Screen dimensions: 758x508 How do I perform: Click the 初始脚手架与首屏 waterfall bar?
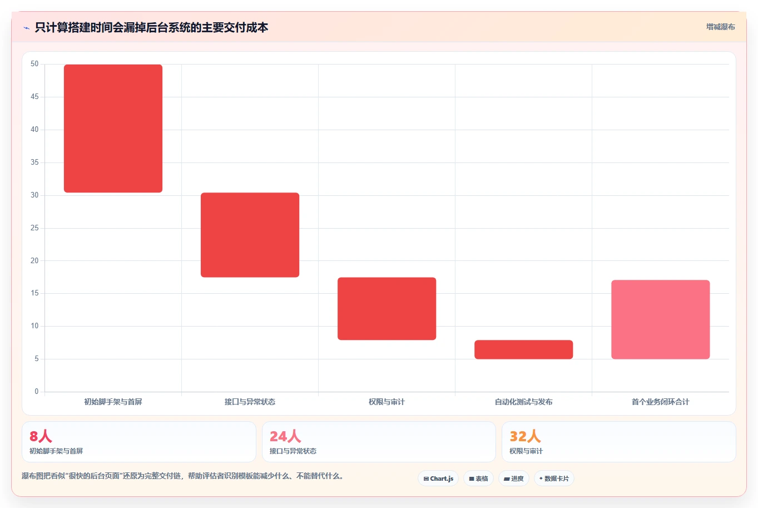(113, 129)
